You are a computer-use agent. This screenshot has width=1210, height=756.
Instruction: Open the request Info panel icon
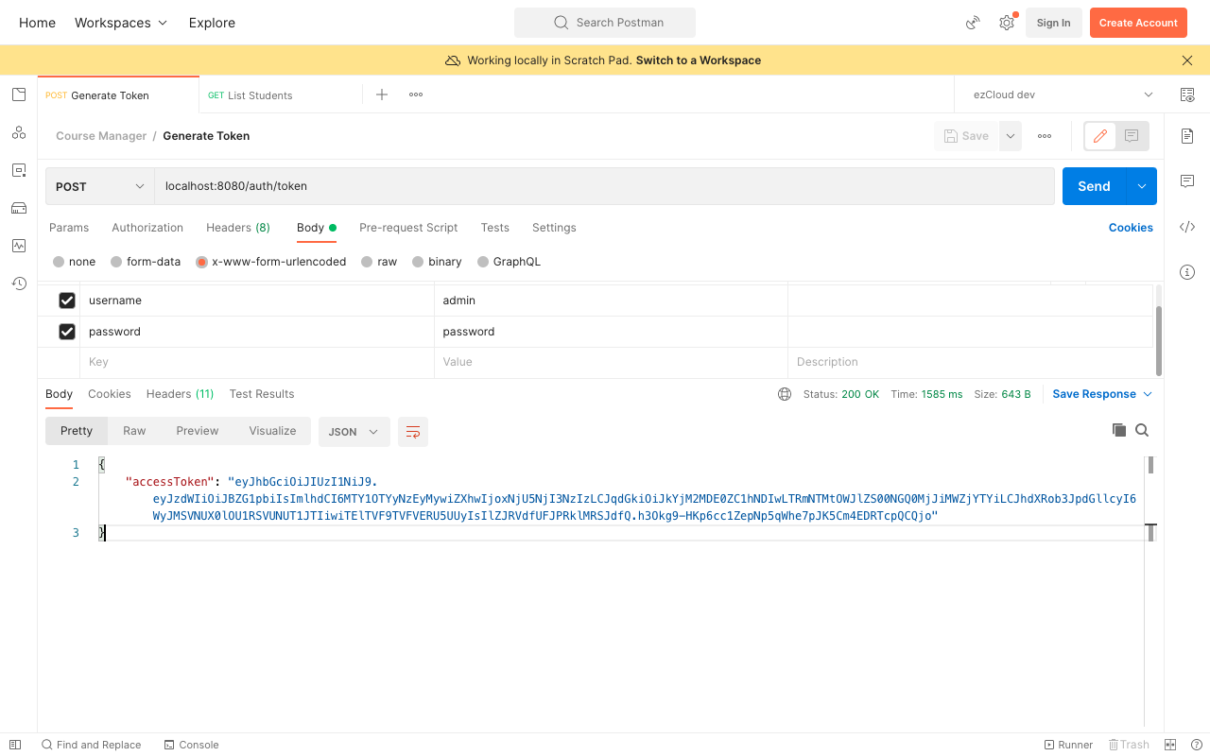[x=1187, y=272]
